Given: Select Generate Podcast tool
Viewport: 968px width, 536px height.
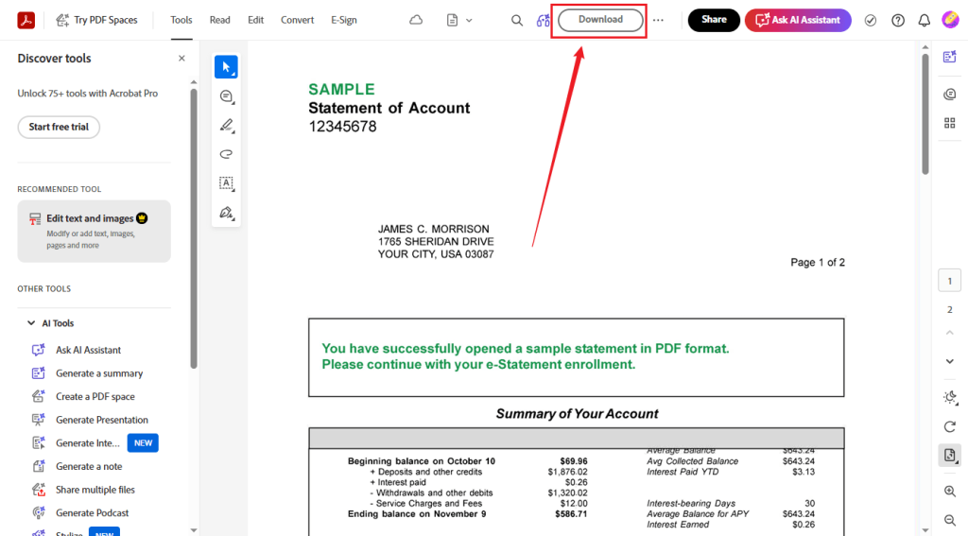Looking at the screenshot, I should 92,512.
